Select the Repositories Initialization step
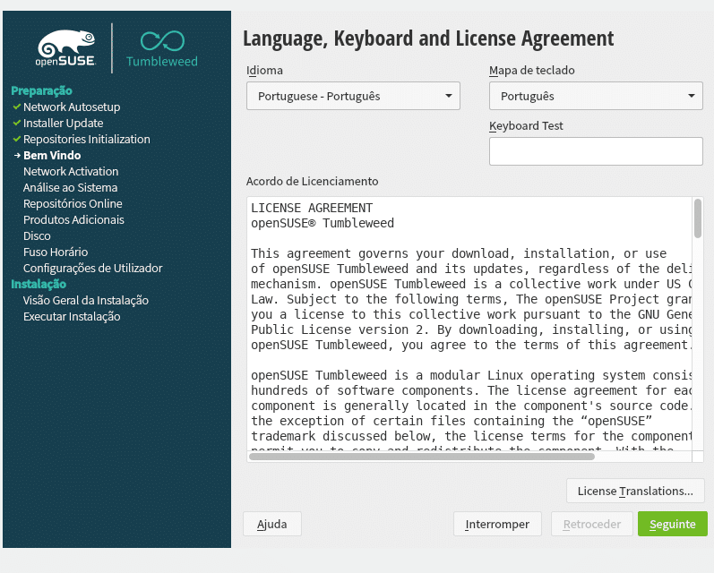Screen dimensions: 714x573 pos(87,139)
